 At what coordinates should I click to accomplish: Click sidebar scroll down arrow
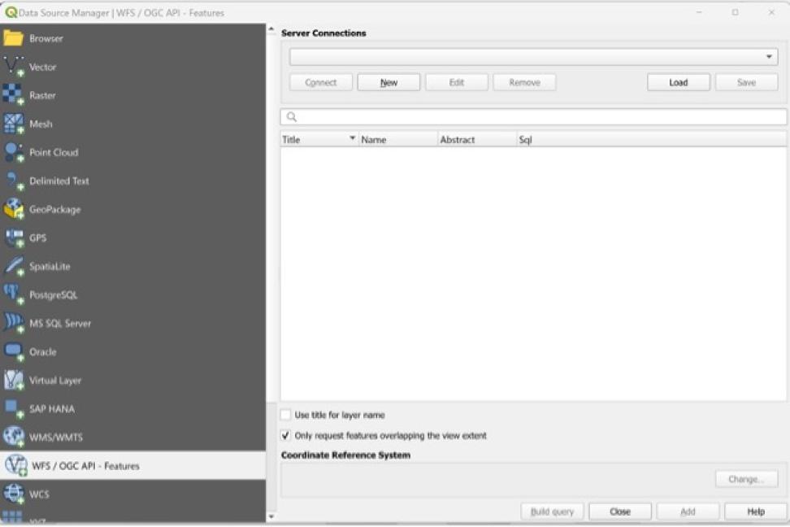[x=271, y=516]
